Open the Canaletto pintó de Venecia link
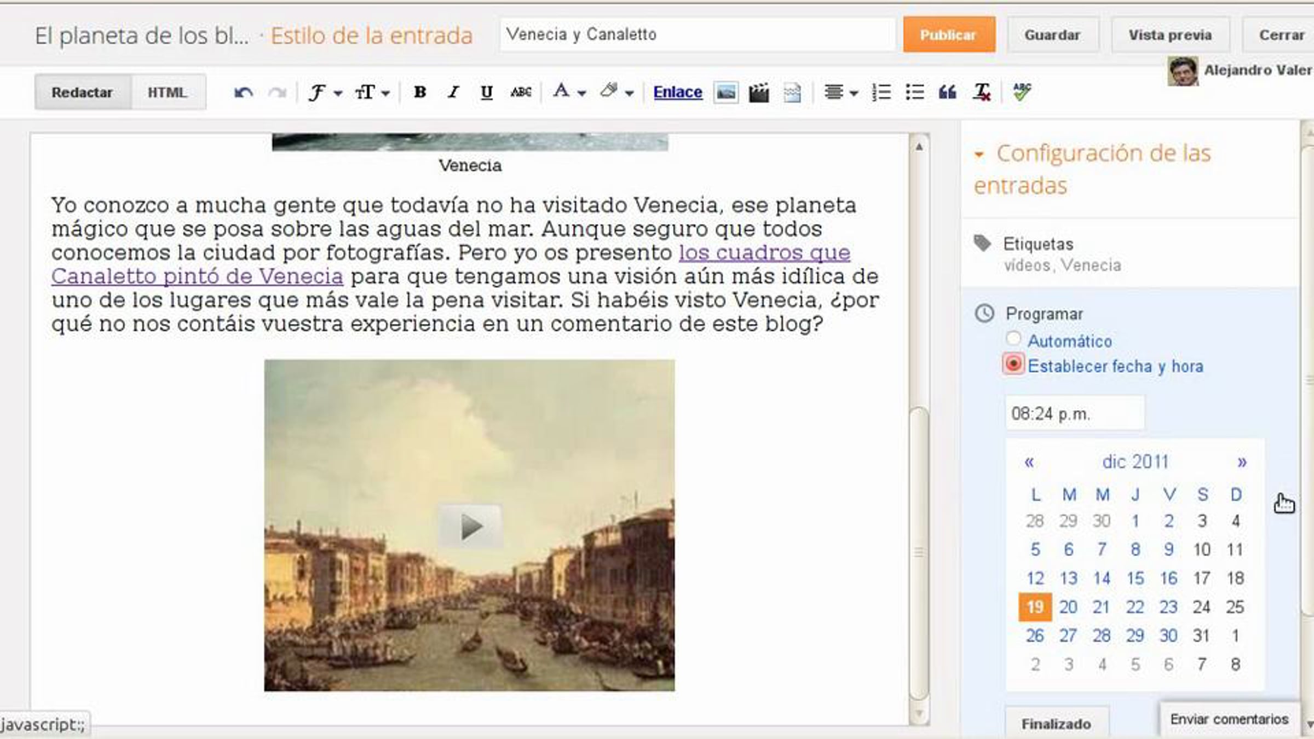 [x=197, y=276]
